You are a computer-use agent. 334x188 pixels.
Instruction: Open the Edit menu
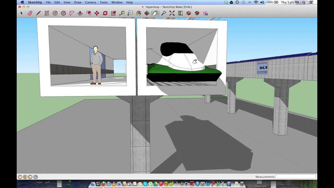tap(57, 2)
